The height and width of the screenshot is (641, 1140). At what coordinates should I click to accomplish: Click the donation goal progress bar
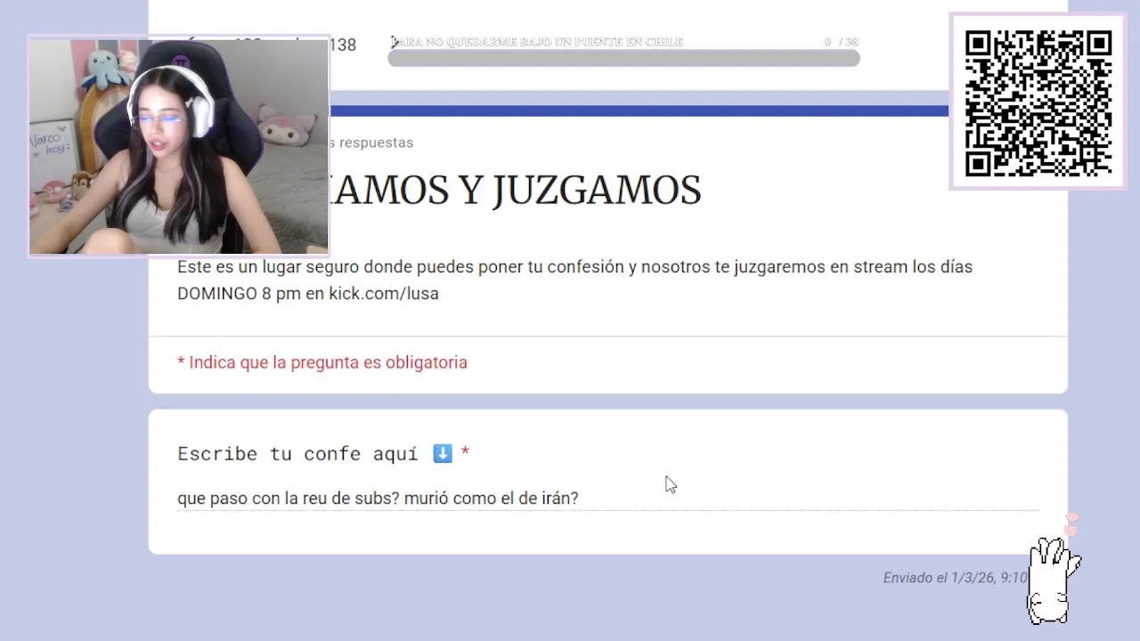[623, 58]
